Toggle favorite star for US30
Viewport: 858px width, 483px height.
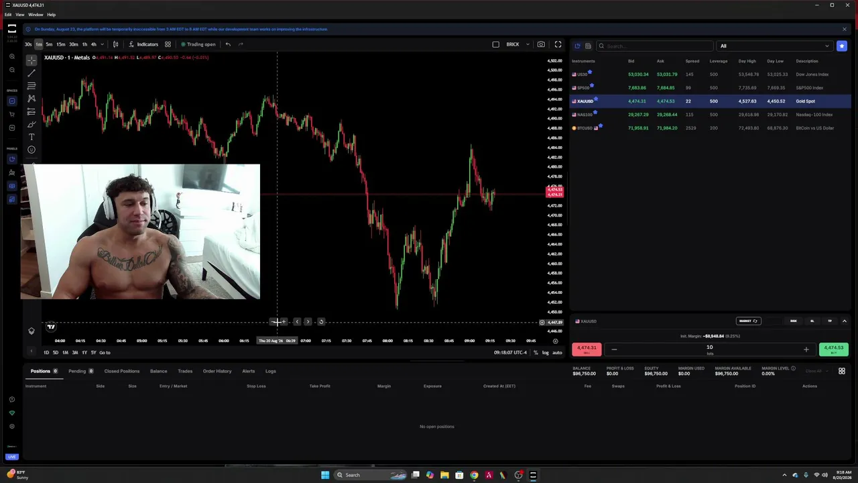590,72
